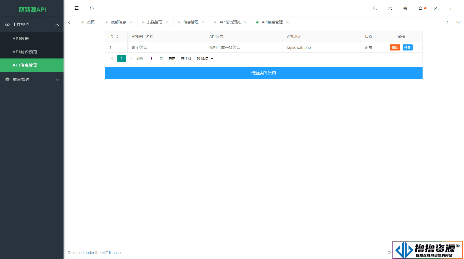Toggle fullscreen mode icon
The image size is (464, 259).
coord(390,8)
